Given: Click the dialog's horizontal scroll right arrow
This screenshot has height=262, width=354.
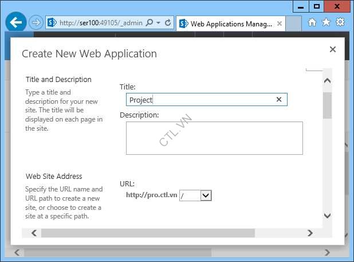Looking at the screenshot, I should pyautogui.click(x=310, y=233).
